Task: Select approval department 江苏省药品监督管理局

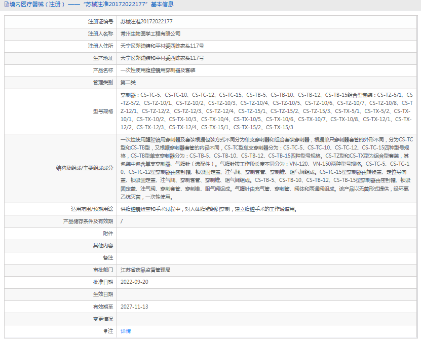Action: pyautogui.click(x=145, y=270)
